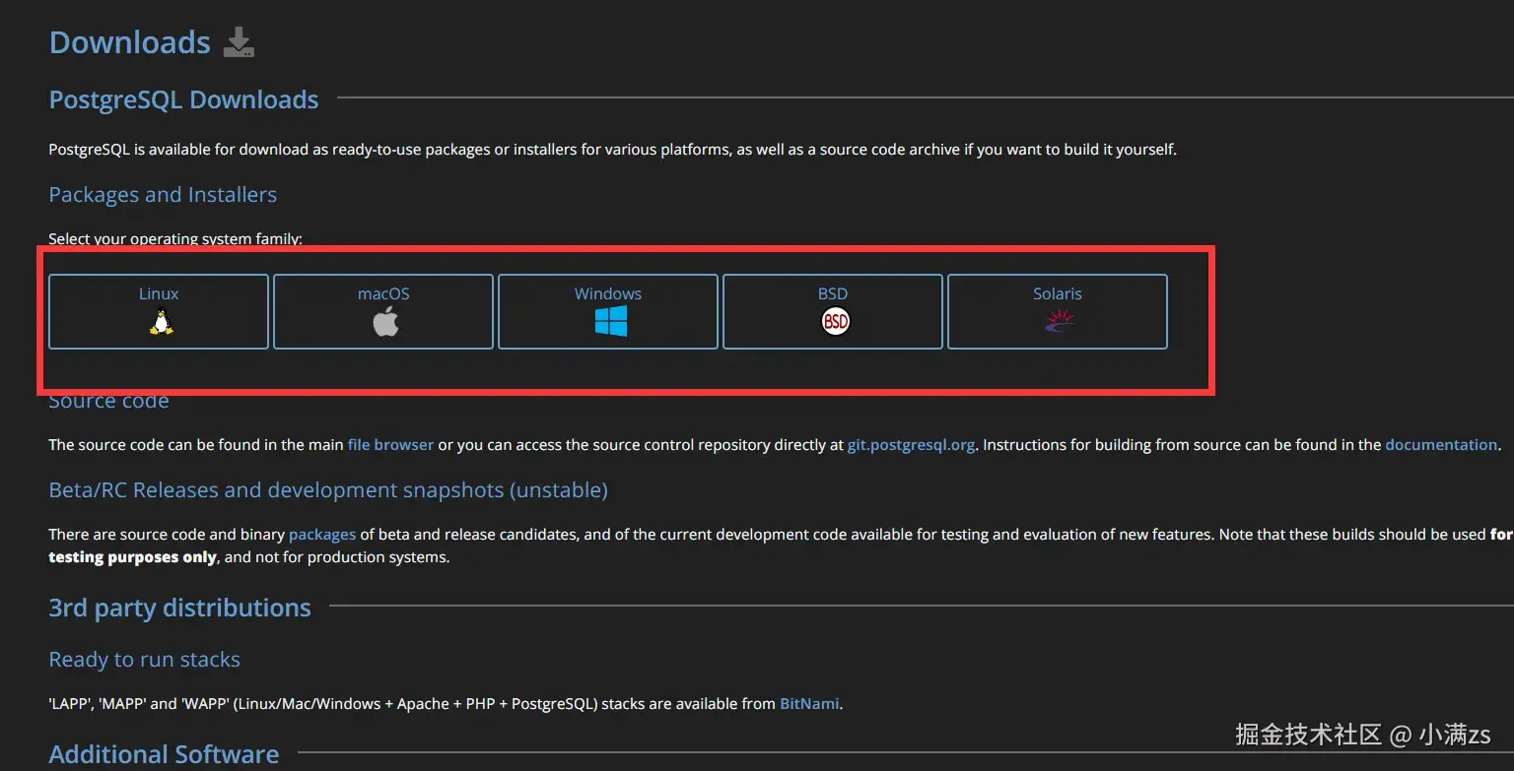
Task: Click the Solaris sunburst logo
Action: pos(1060,320)
